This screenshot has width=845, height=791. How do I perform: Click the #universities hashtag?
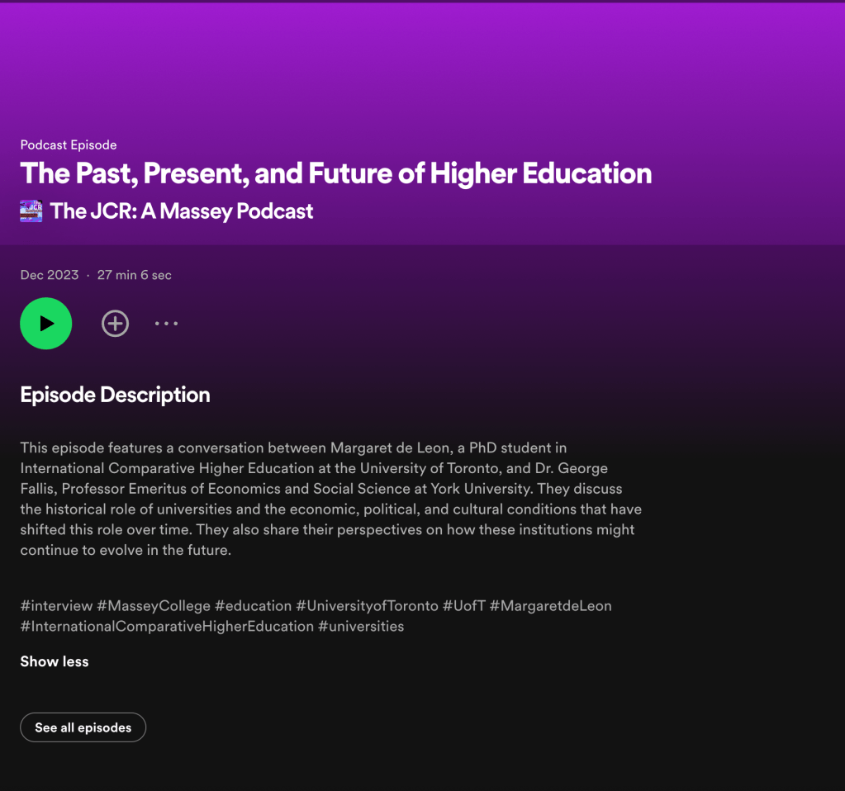click(361, 627)
